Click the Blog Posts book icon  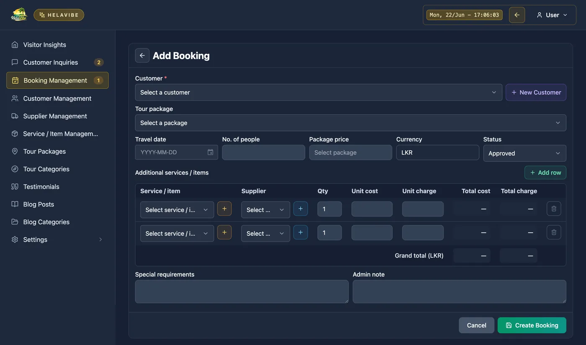[15, 204]
